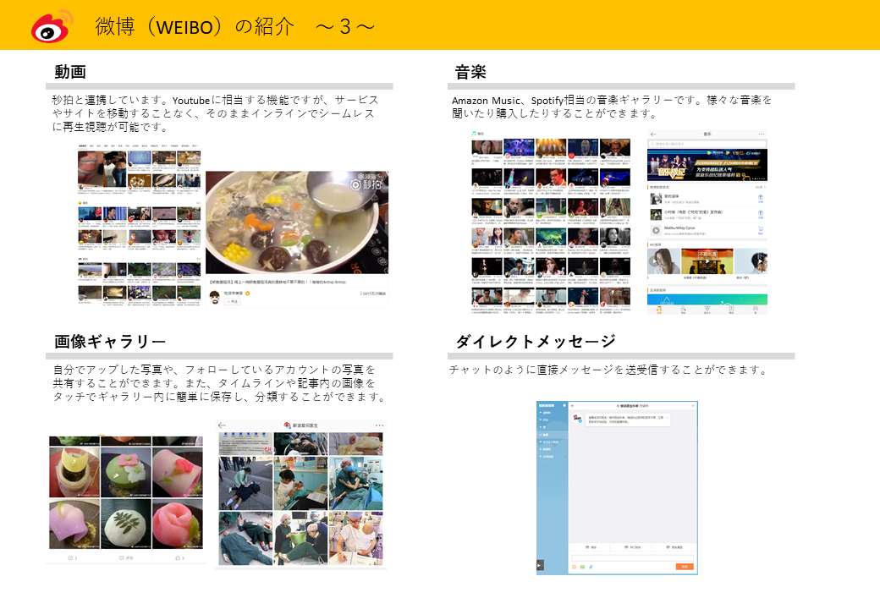
Task: Click the shopping cart icon for Malibu
Action: click(x=760, y=230)
